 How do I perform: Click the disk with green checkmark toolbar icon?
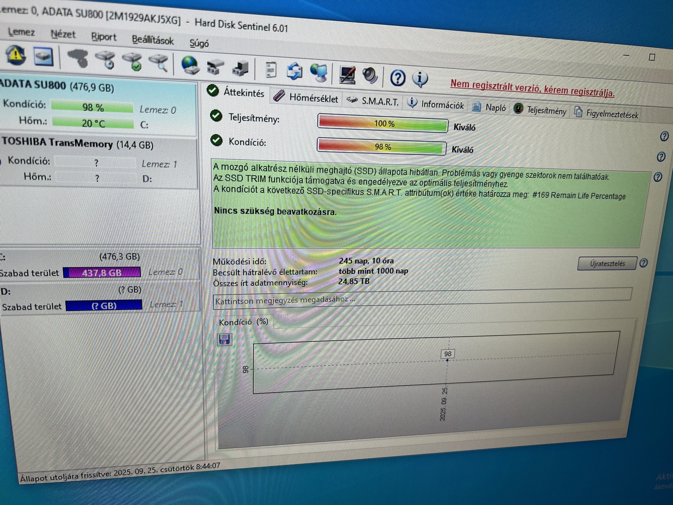point(132,62)
